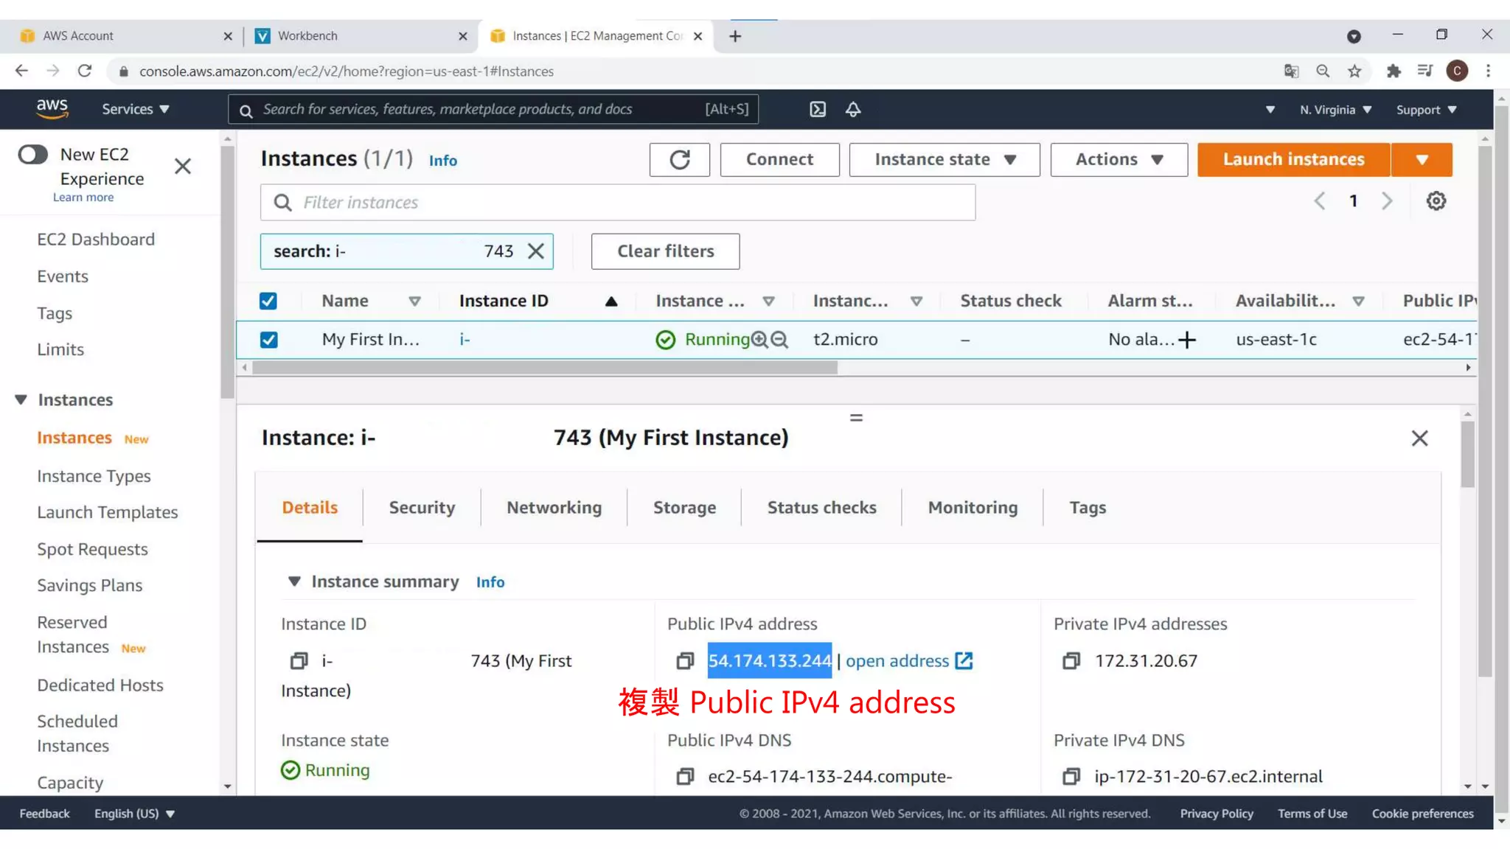The width and height of the screenshot is (1510, 849).
Task: Copy the Public IPv4 address
Action: 685,661
